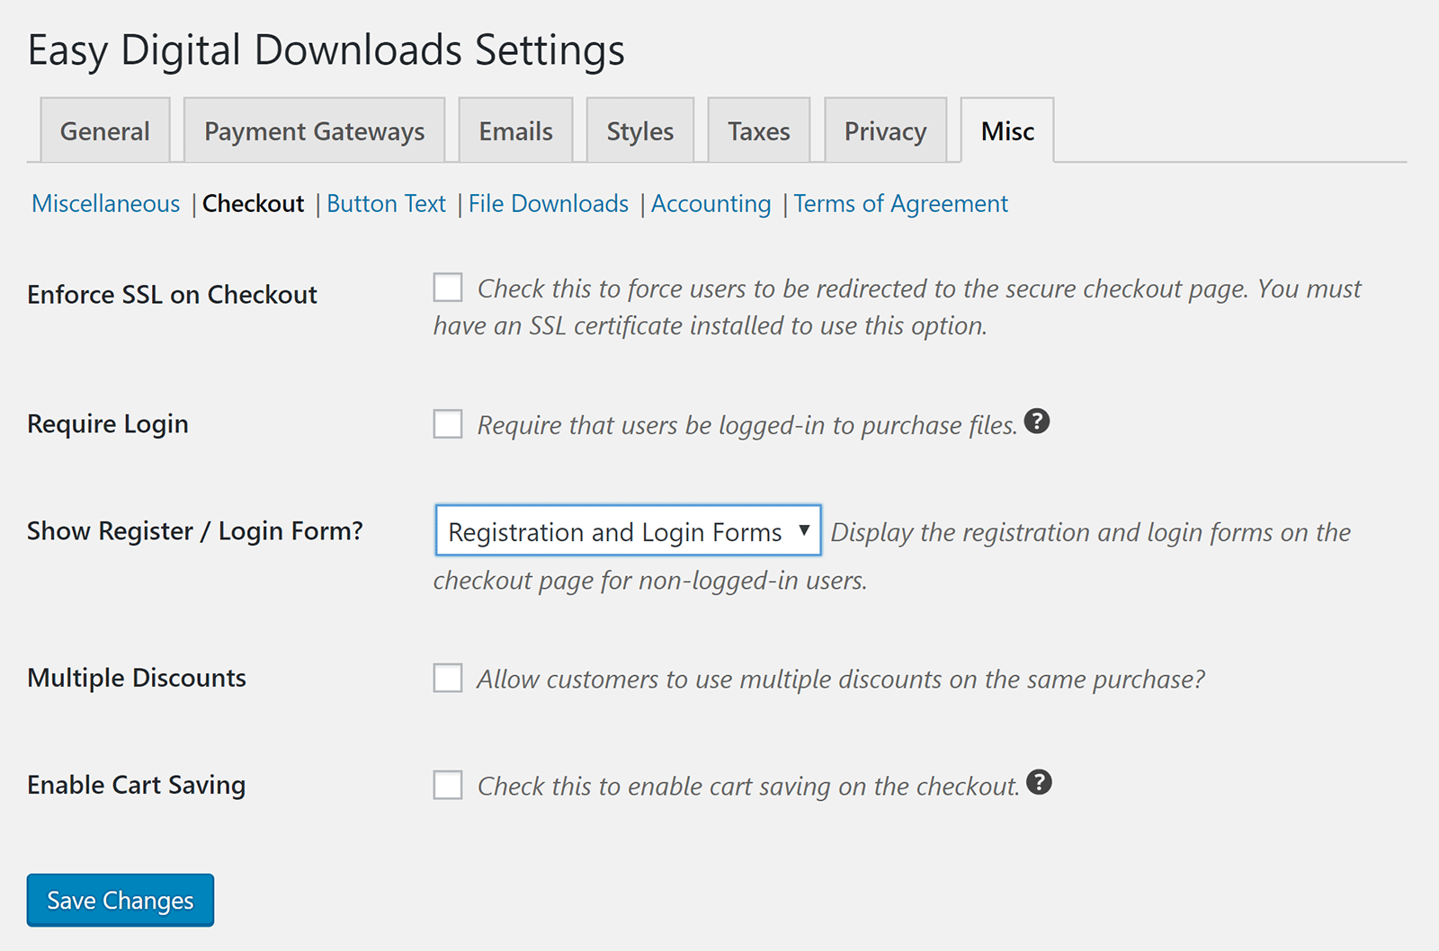
Task: Go to the Emails tab
Action: [x=515, y=131]
